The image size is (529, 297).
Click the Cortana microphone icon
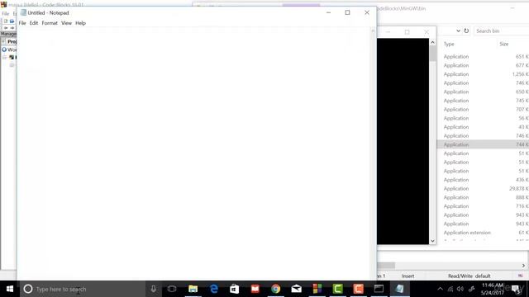click(x=153, y=289)
